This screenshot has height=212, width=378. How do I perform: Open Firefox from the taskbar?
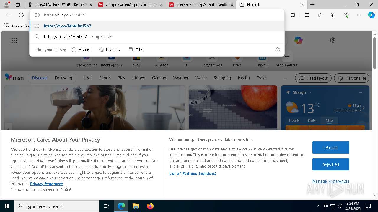pyautogui.click(x=150, y=206)
